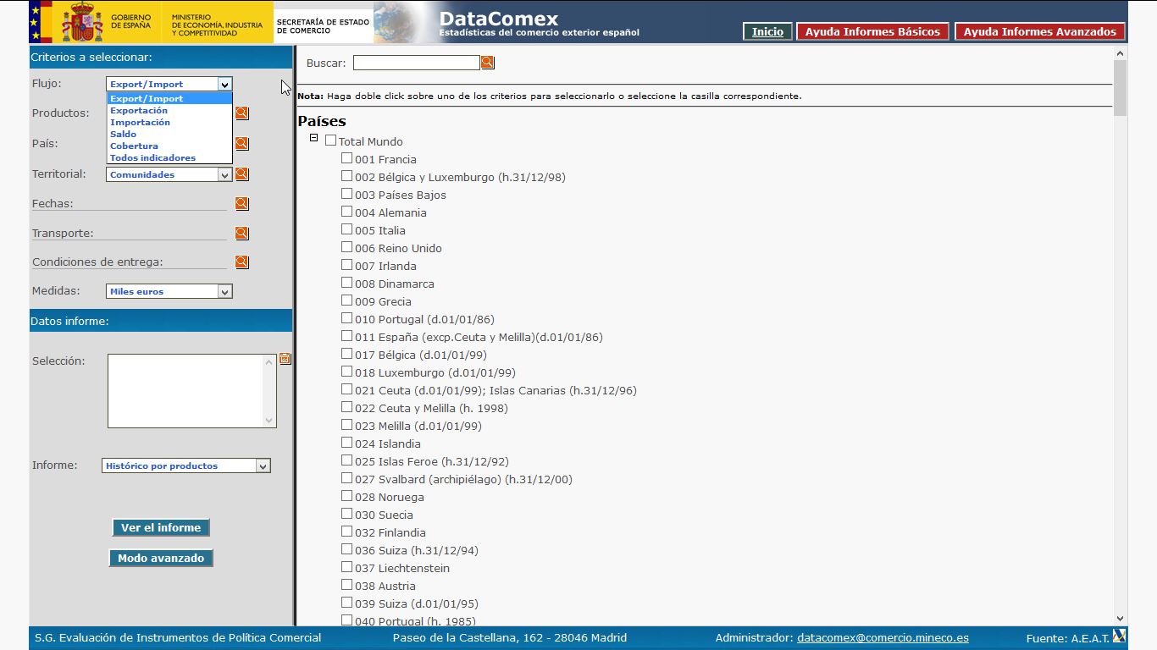Click the country list scrollbar thumb
Image resolution: width=1157 pixels, height=650 pixels.
[x=1120, y=88]
